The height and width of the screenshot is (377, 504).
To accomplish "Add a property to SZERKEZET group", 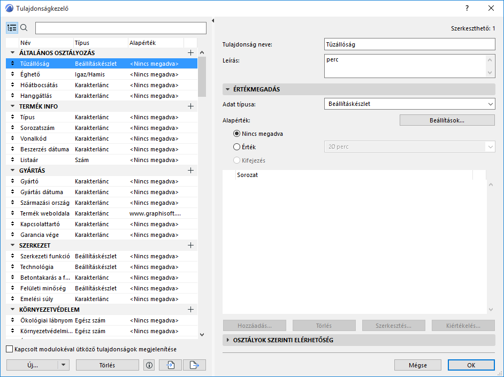I will 190,245.
